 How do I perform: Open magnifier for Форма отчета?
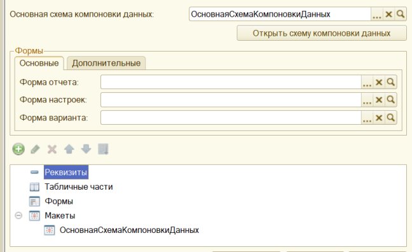click(391, 82)
